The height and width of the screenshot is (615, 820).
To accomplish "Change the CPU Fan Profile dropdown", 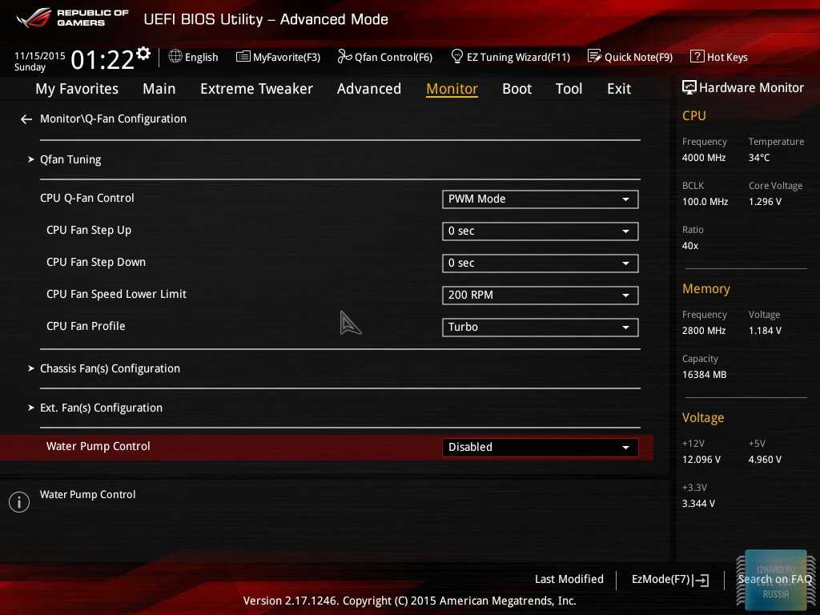I will point(540,327).
